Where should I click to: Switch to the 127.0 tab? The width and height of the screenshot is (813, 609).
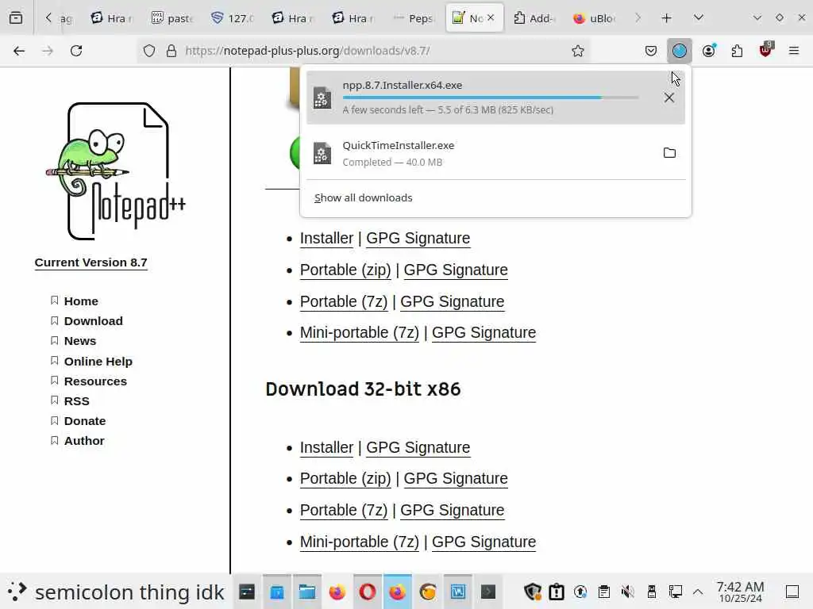pyautogui.click(x=233, y=18)
